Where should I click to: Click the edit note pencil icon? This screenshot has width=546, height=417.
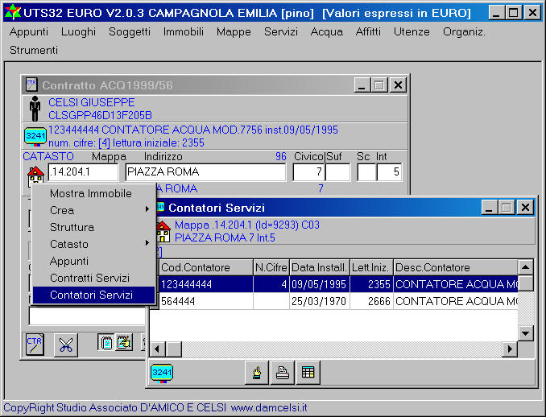click(123, 342)
